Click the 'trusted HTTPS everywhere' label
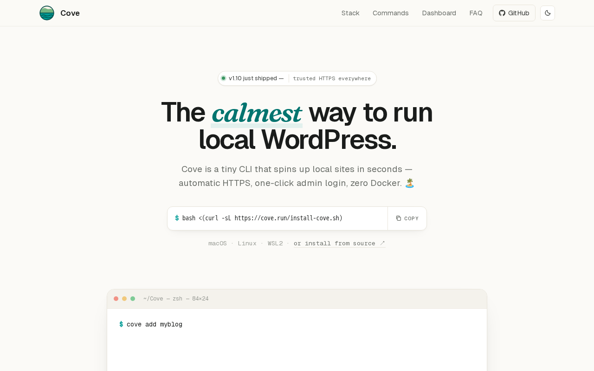594x371 pixels. [332, 78]
